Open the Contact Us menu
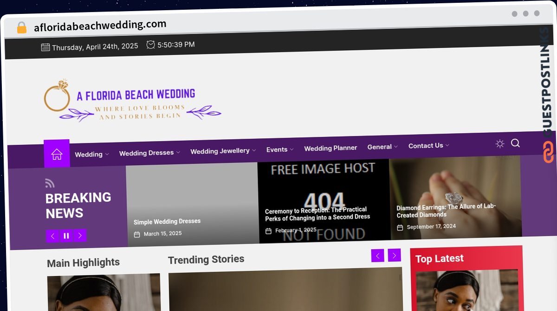 click(426, 145)
